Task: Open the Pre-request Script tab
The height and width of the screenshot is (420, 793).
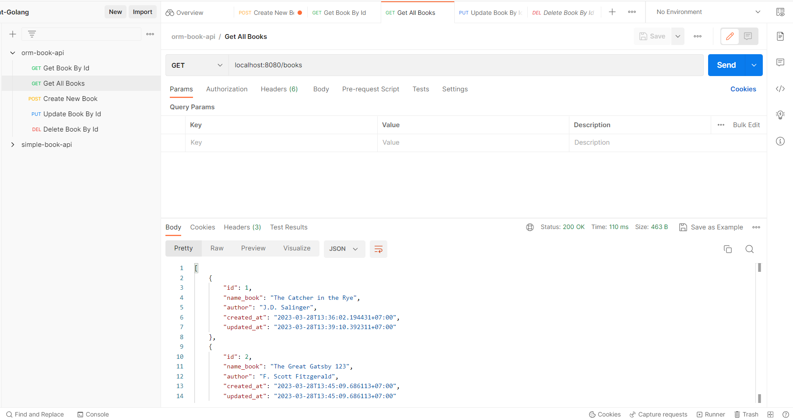Action: click(371, 89)
